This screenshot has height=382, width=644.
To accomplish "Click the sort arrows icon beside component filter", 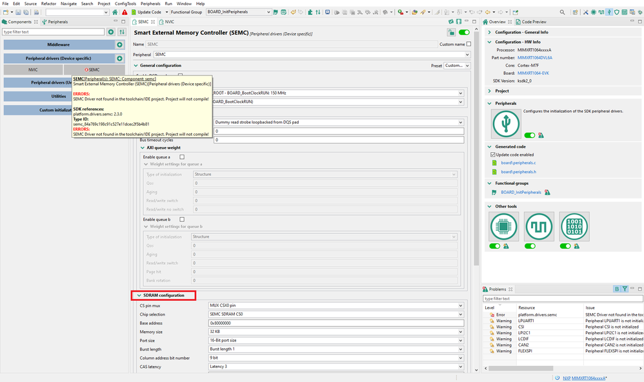I will click(x=121, y=32).
